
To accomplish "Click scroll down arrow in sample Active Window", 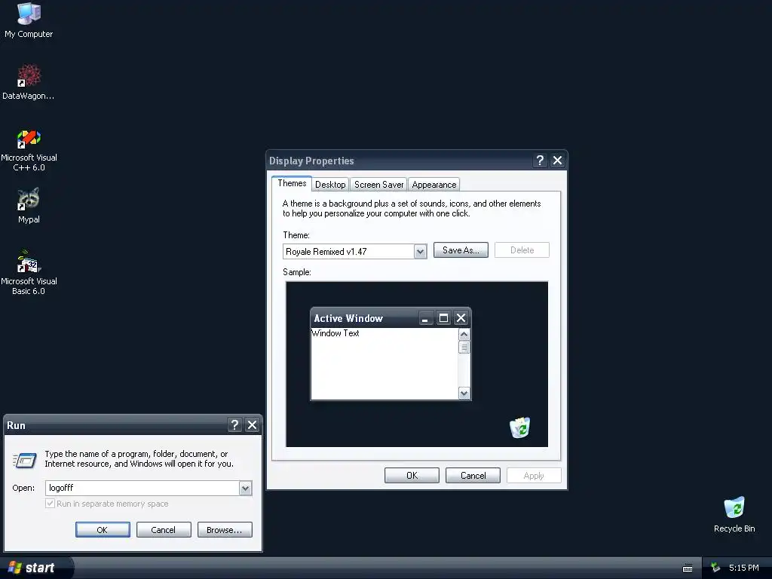I will click(464, 394).
